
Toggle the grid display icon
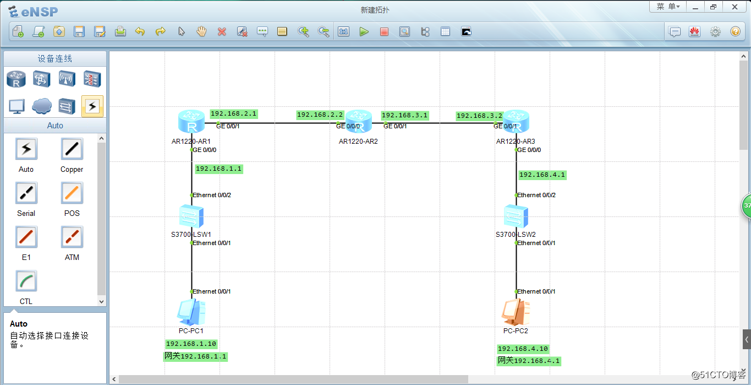pos(446,31)
